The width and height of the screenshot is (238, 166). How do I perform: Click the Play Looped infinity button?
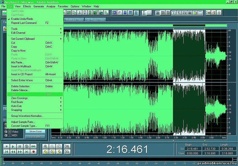point(33,146)
